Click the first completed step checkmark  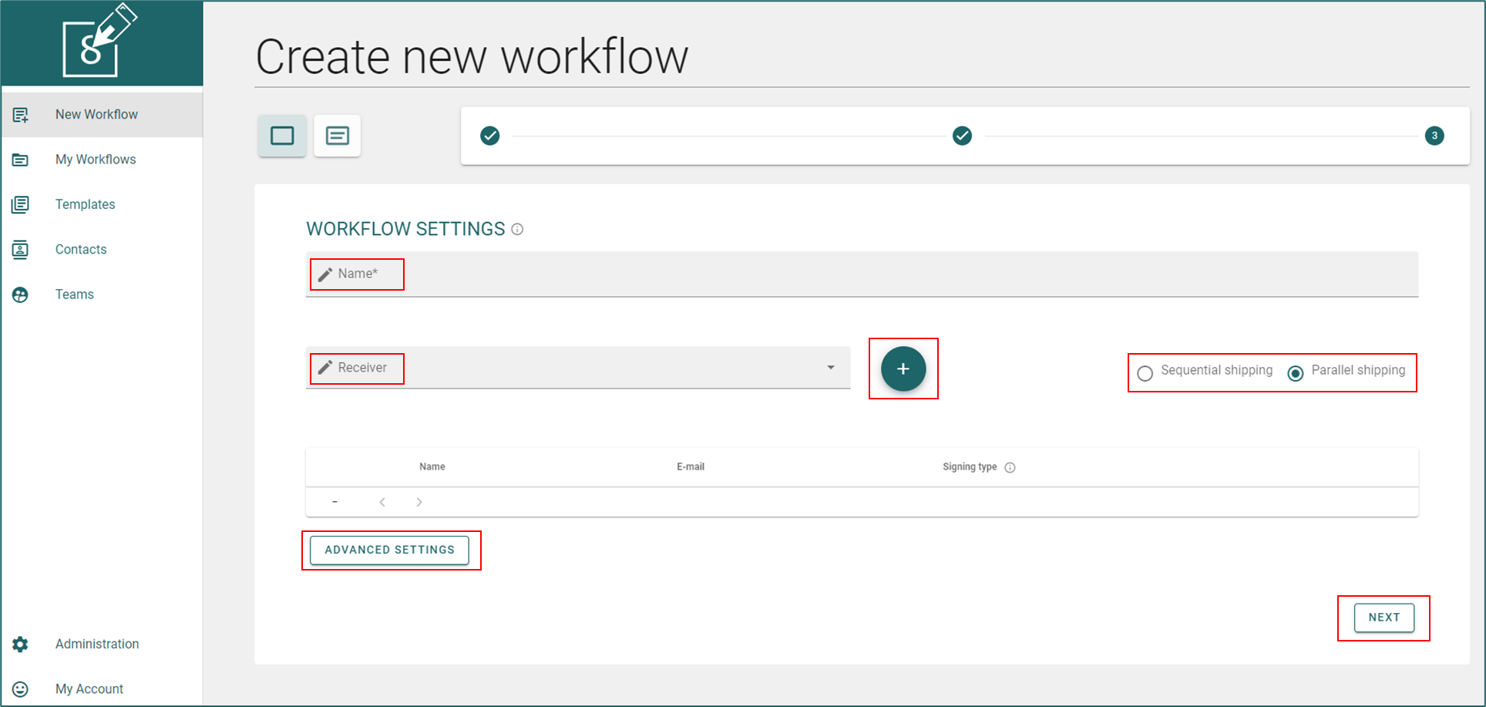(490, 136)
